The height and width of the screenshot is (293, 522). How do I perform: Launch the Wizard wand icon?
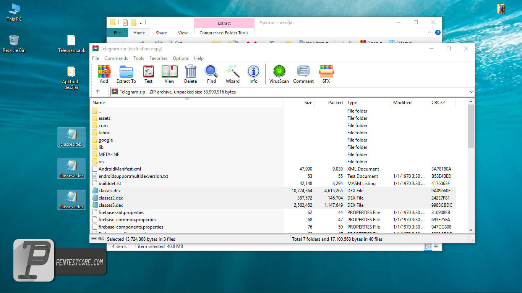232,74
